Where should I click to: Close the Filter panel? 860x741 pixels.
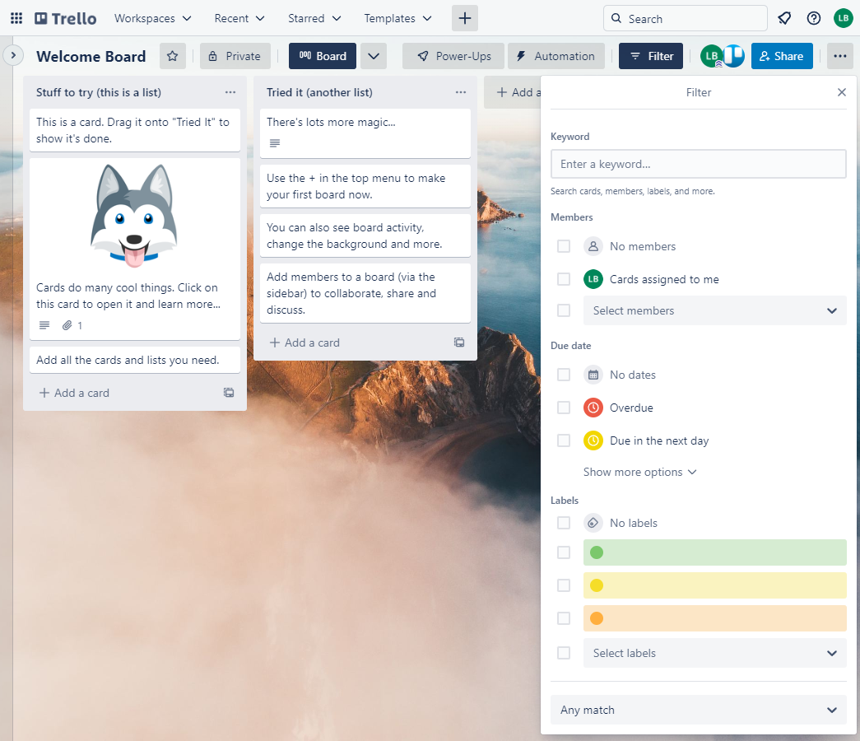point(842,92)
